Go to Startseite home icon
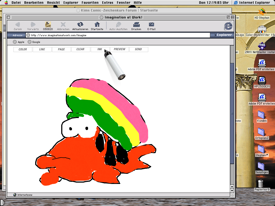 tap(97, 25)
